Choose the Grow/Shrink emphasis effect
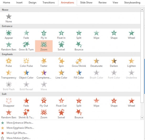145x140 pixels. point(79,62)
